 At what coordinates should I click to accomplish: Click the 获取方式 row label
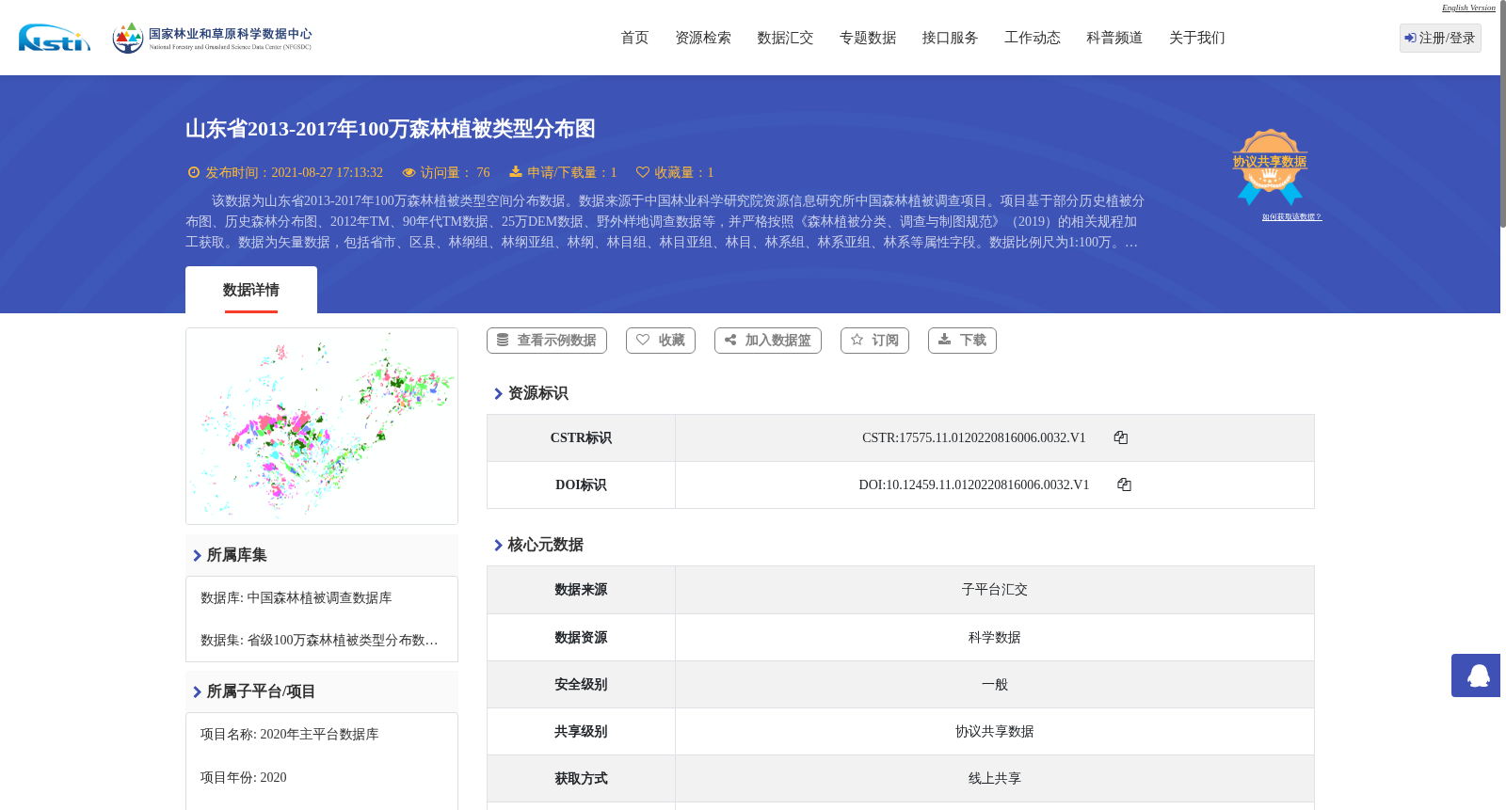tap(581, 779)
